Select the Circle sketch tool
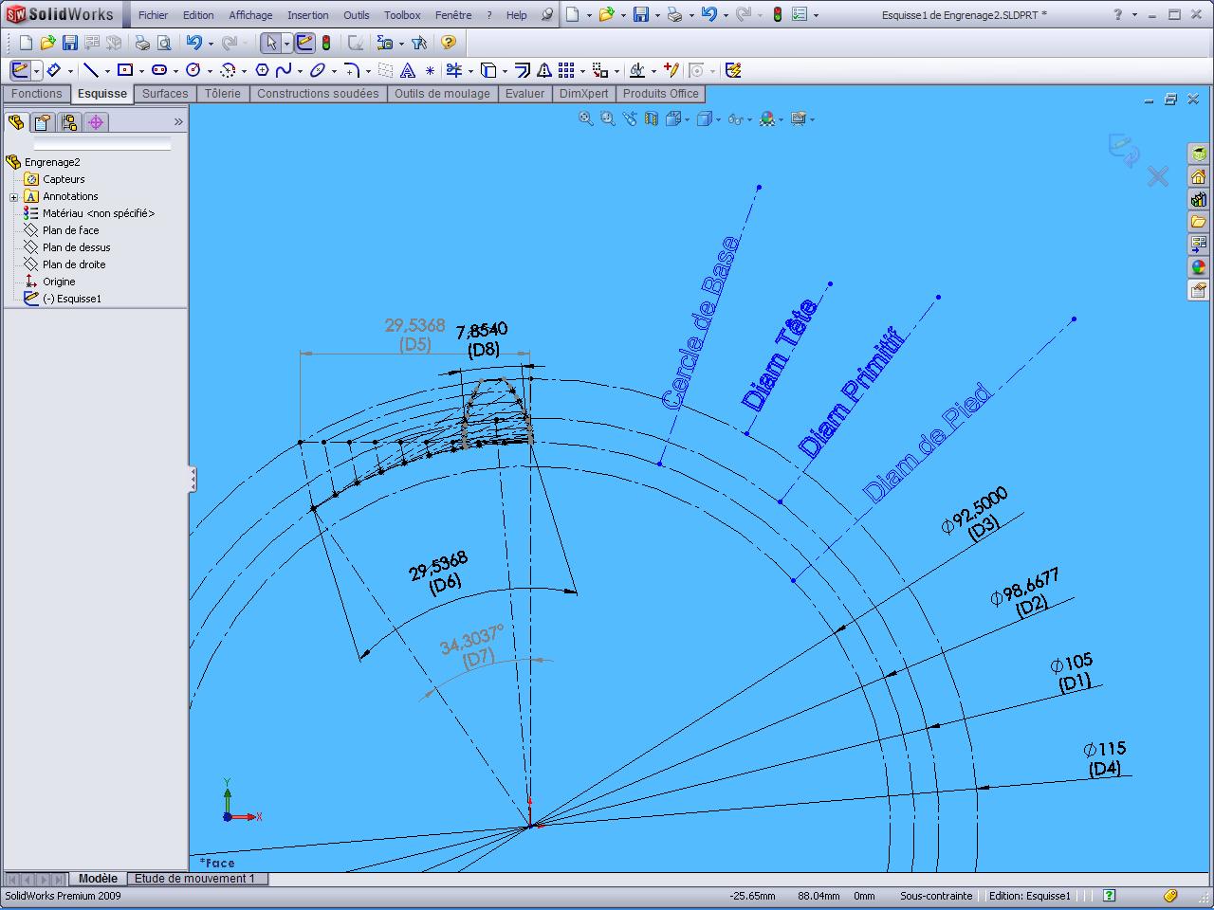Screen dimensions: 1214x910 (x=193, y=70)
